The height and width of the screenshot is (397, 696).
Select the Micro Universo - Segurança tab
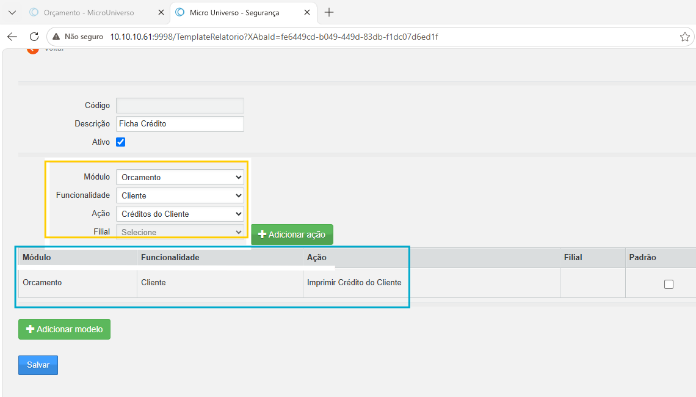pos(234,12)
